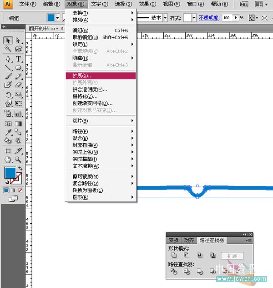
Task: Select the Slice tool
Action: point(18,151)
